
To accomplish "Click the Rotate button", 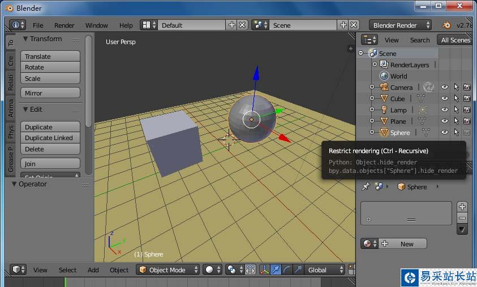I will tap(50, 67).
